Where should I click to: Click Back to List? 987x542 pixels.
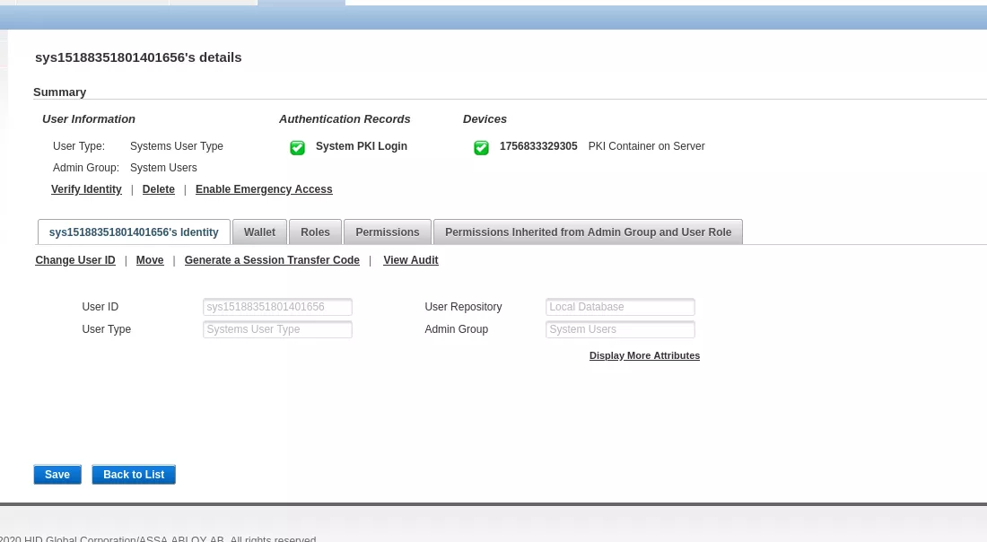coord(134,475)
